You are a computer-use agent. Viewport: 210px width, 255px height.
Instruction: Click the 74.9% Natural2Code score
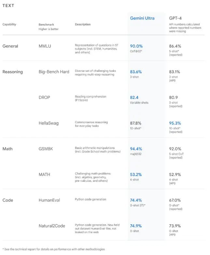(x=136, y=225)
